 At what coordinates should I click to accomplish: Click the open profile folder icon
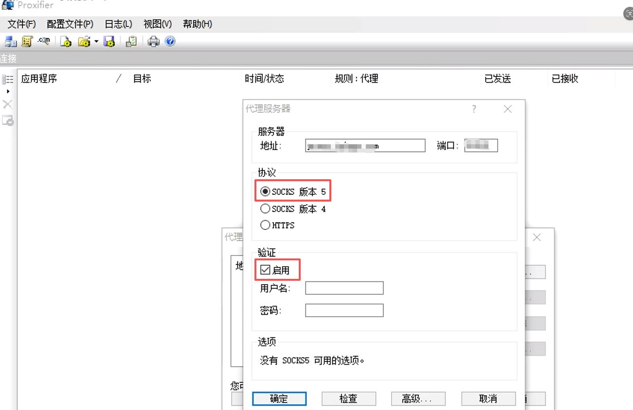(x=83, y=42)
